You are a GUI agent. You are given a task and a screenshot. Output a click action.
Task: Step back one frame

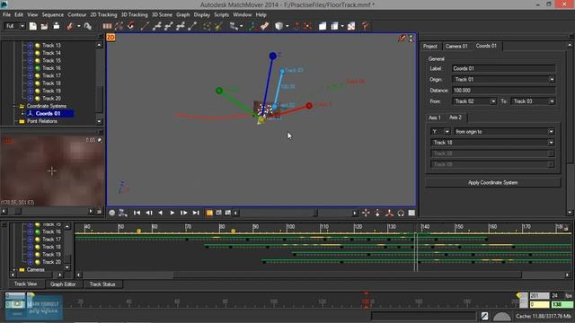click(x=149, y=213)
